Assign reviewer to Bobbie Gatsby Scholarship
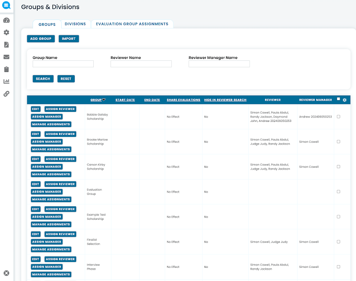 (60, 109)
